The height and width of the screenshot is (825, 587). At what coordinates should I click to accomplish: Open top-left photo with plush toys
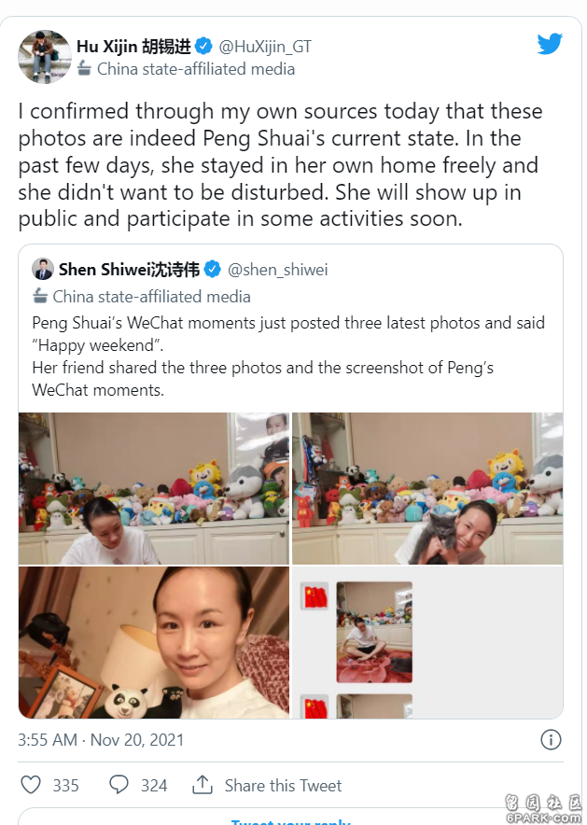154,488
